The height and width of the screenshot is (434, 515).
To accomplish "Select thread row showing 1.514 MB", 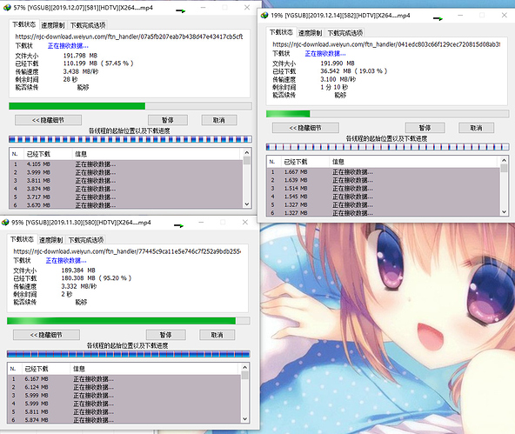I will pos(384,188).
